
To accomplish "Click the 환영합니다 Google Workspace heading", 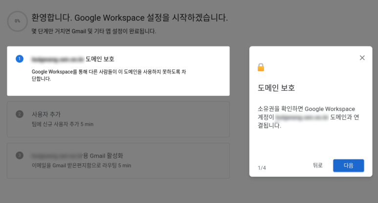I will coord(130,18).
